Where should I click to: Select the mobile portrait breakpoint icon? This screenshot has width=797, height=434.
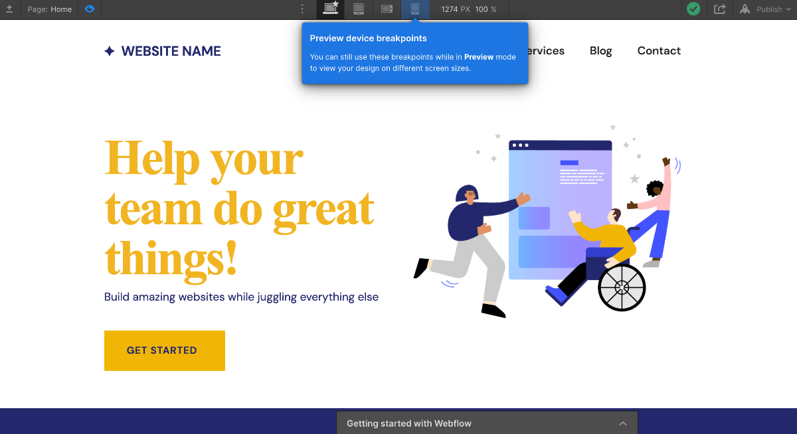(x=415, y=9)
